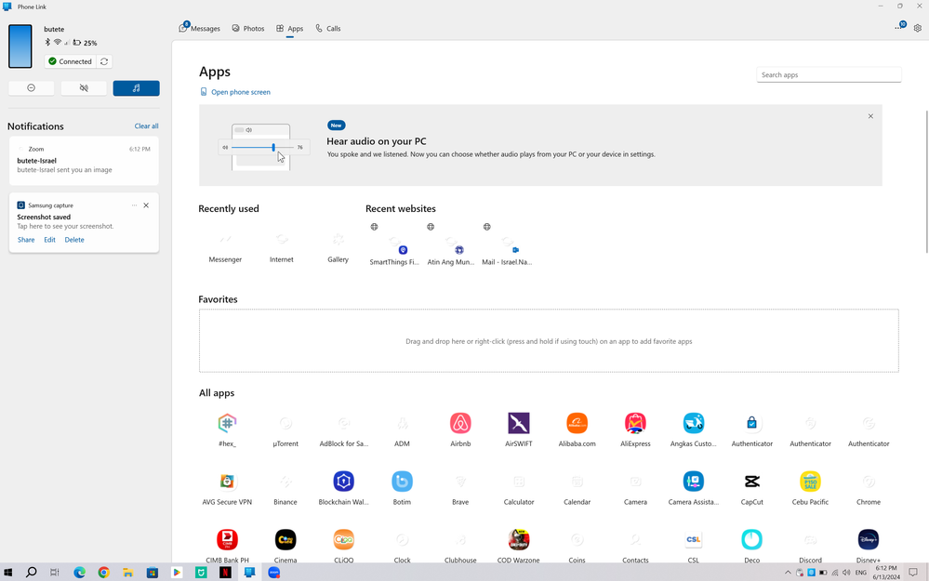Screen dimensions: 929x581
Task: Open Netflix from the taskbar
Action: pos(225,572)
